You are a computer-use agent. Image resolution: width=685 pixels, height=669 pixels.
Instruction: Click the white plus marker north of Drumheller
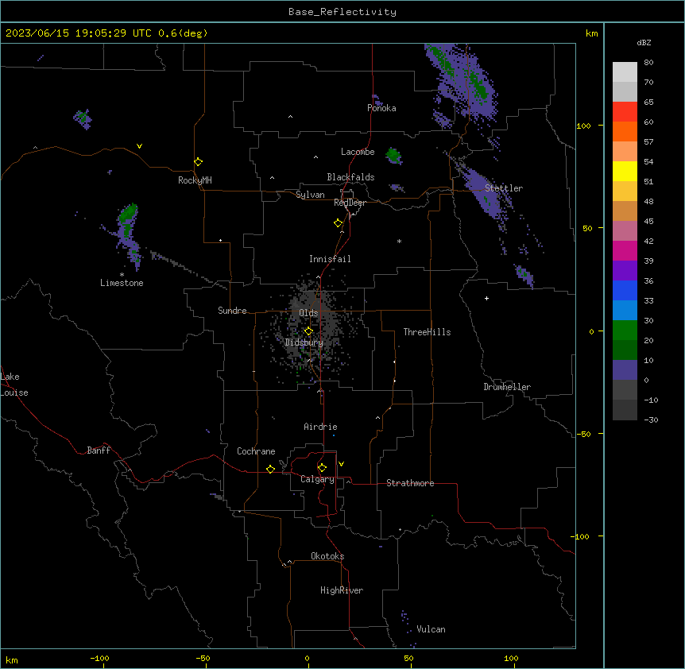click(486, 298)
